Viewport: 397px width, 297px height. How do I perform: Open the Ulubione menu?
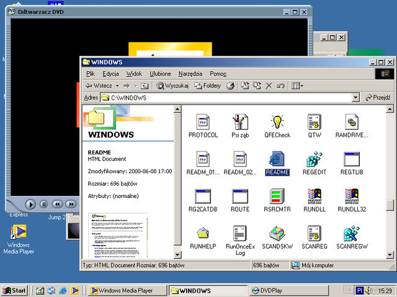click(x=160, y=74)
